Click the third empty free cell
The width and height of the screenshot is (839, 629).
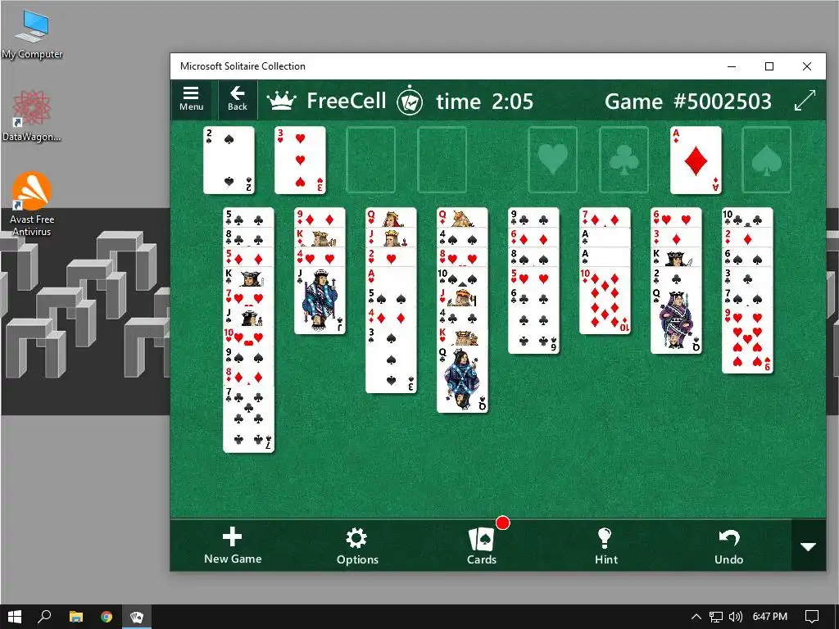click(371, 160)
